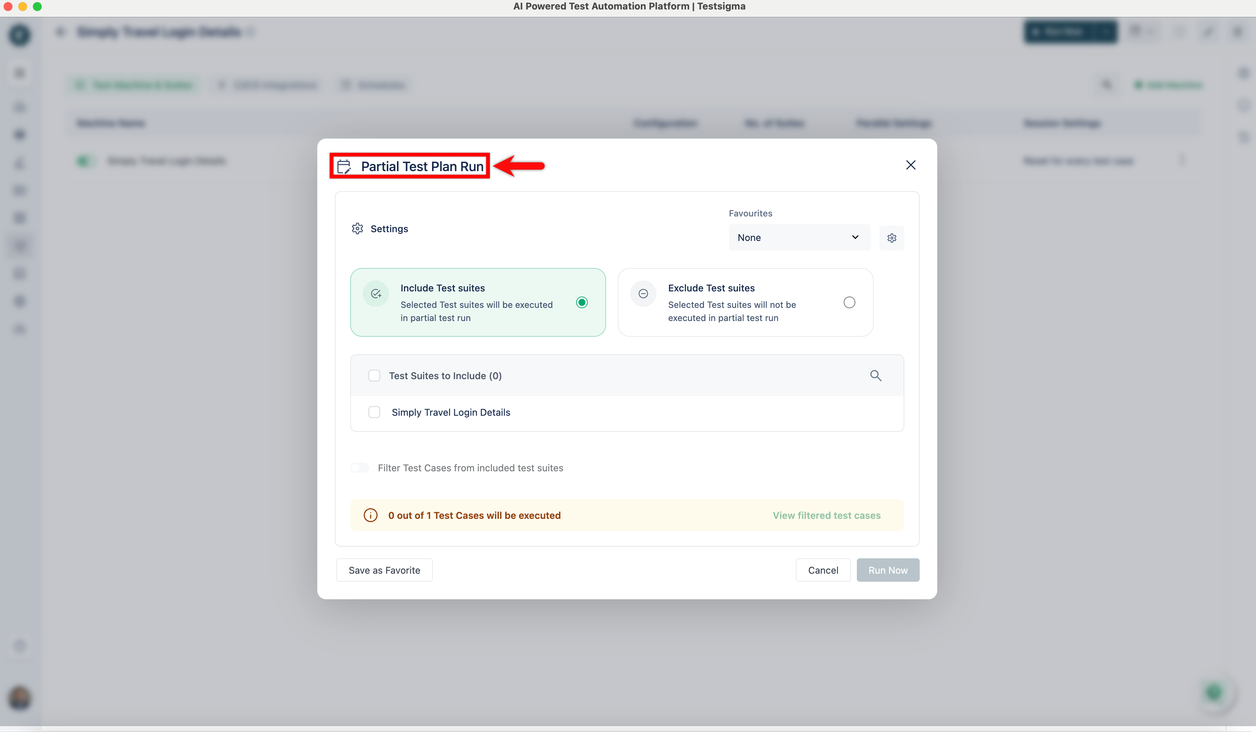Click the Exclude Test suites minus icon
The height and width of the screenshot is (732, 1256).
click(x=643, y=294)
